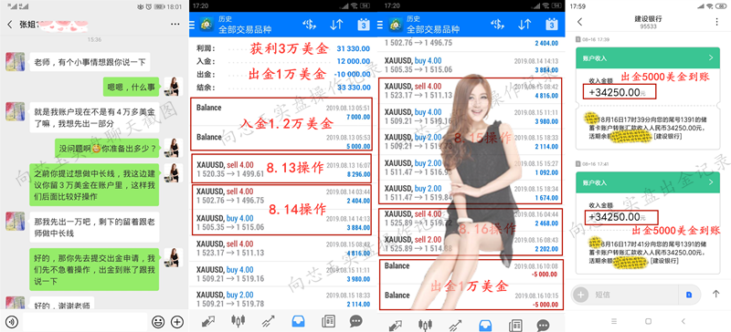The image size is (731, 332).
Task: Open the news tab below the 利润 history list
Action: coord(328,321)
